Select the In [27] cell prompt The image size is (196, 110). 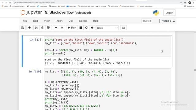pos(36,40)
